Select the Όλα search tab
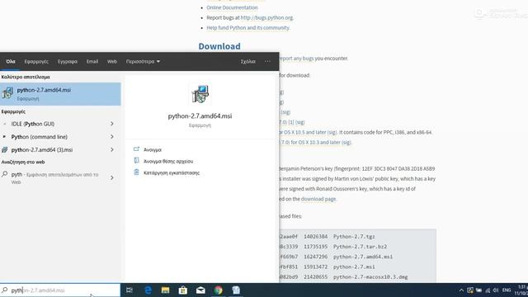528x297 pixels. (11, 62)
